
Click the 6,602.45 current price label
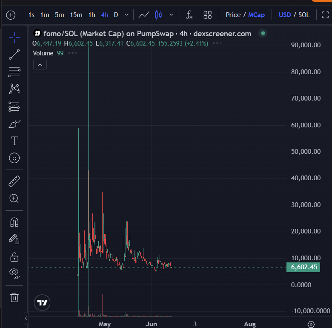click(x=303, y=267)
